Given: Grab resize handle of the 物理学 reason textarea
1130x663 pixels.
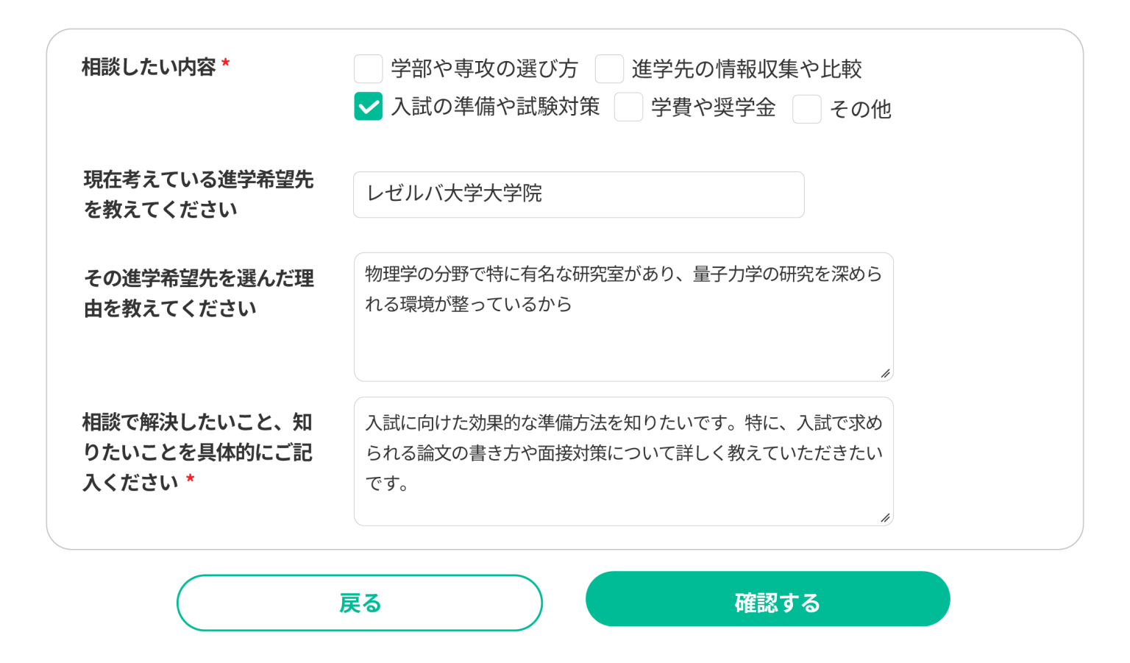Looking at the screenshot, I should coord(885,374).
